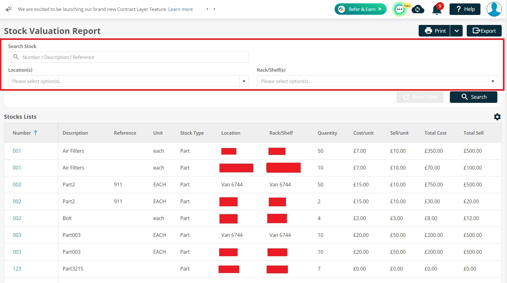Focus the Search Stock input field
This screenshot has width=507, height=283.
click(128, 57)
